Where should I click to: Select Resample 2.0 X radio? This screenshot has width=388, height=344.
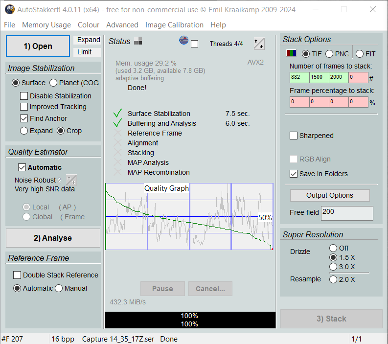[333, 279]
